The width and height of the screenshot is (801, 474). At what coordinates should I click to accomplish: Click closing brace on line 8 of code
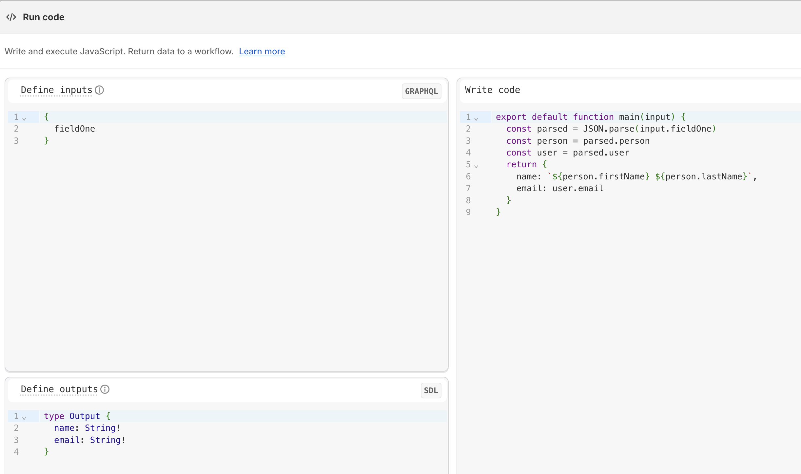(509, 200)
